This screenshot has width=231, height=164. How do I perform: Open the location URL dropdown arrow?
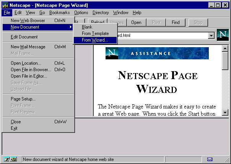point(211,36)
